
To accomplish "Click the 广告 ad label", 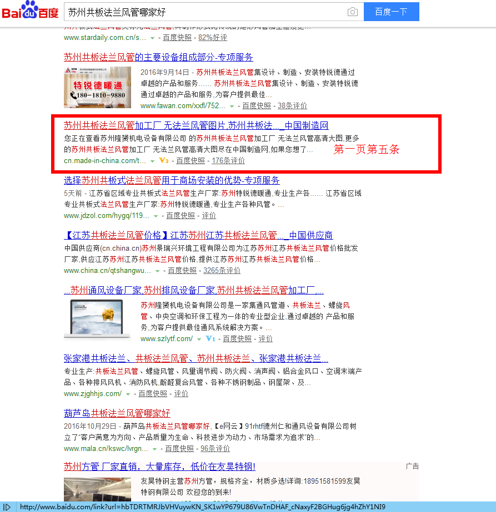I will tap(412, 467).
